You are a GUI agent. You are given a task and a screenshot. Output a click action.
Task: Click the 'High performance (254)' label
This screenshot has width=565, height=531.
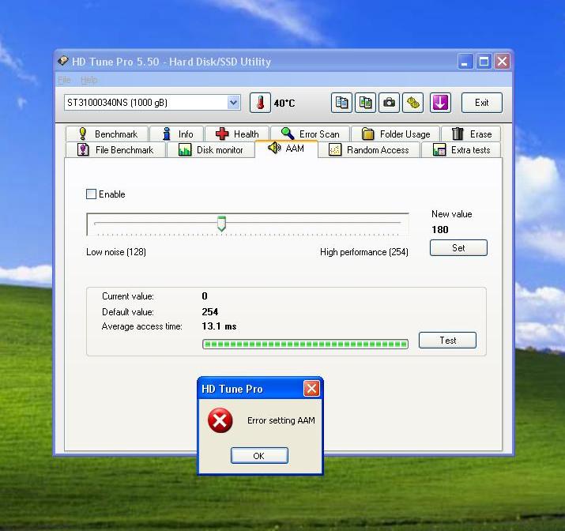364,252
